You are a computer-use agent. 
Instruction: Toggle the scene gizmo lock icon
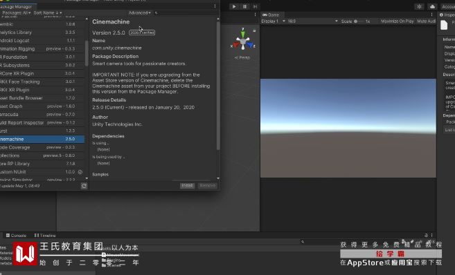click(254, 30)
